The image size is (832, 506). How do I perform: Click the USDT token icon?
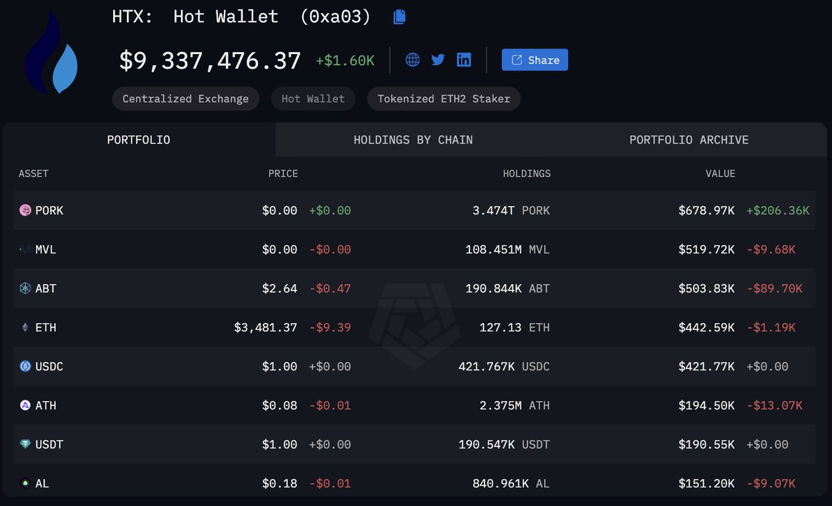(x=26, y=444)
